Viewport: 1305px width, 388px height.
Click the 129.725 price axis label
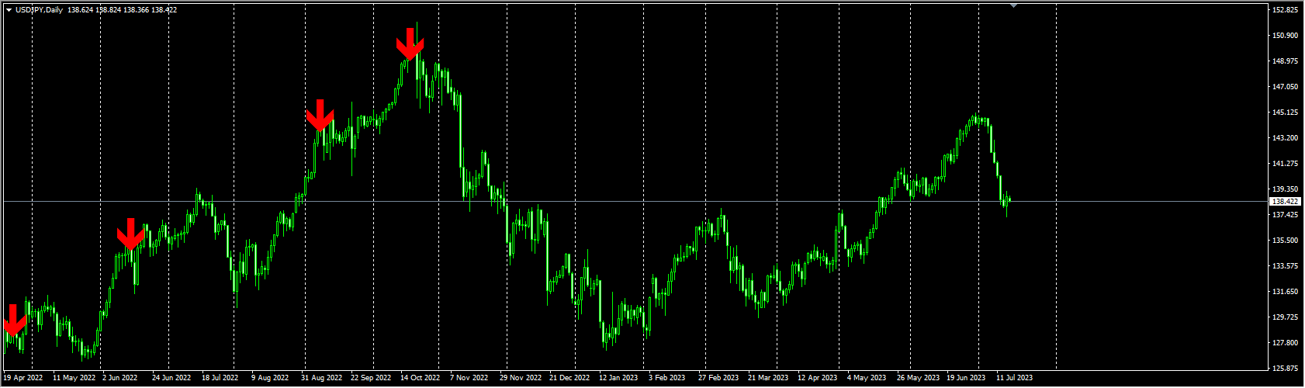(1286, 317)
